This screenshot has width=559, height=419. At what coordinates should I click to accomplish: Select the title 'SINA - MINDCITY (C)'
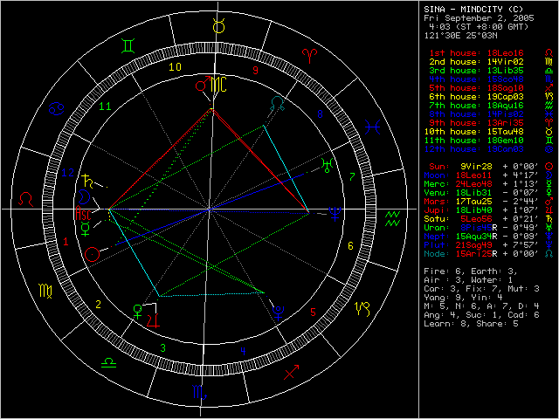tap(473, 10)
